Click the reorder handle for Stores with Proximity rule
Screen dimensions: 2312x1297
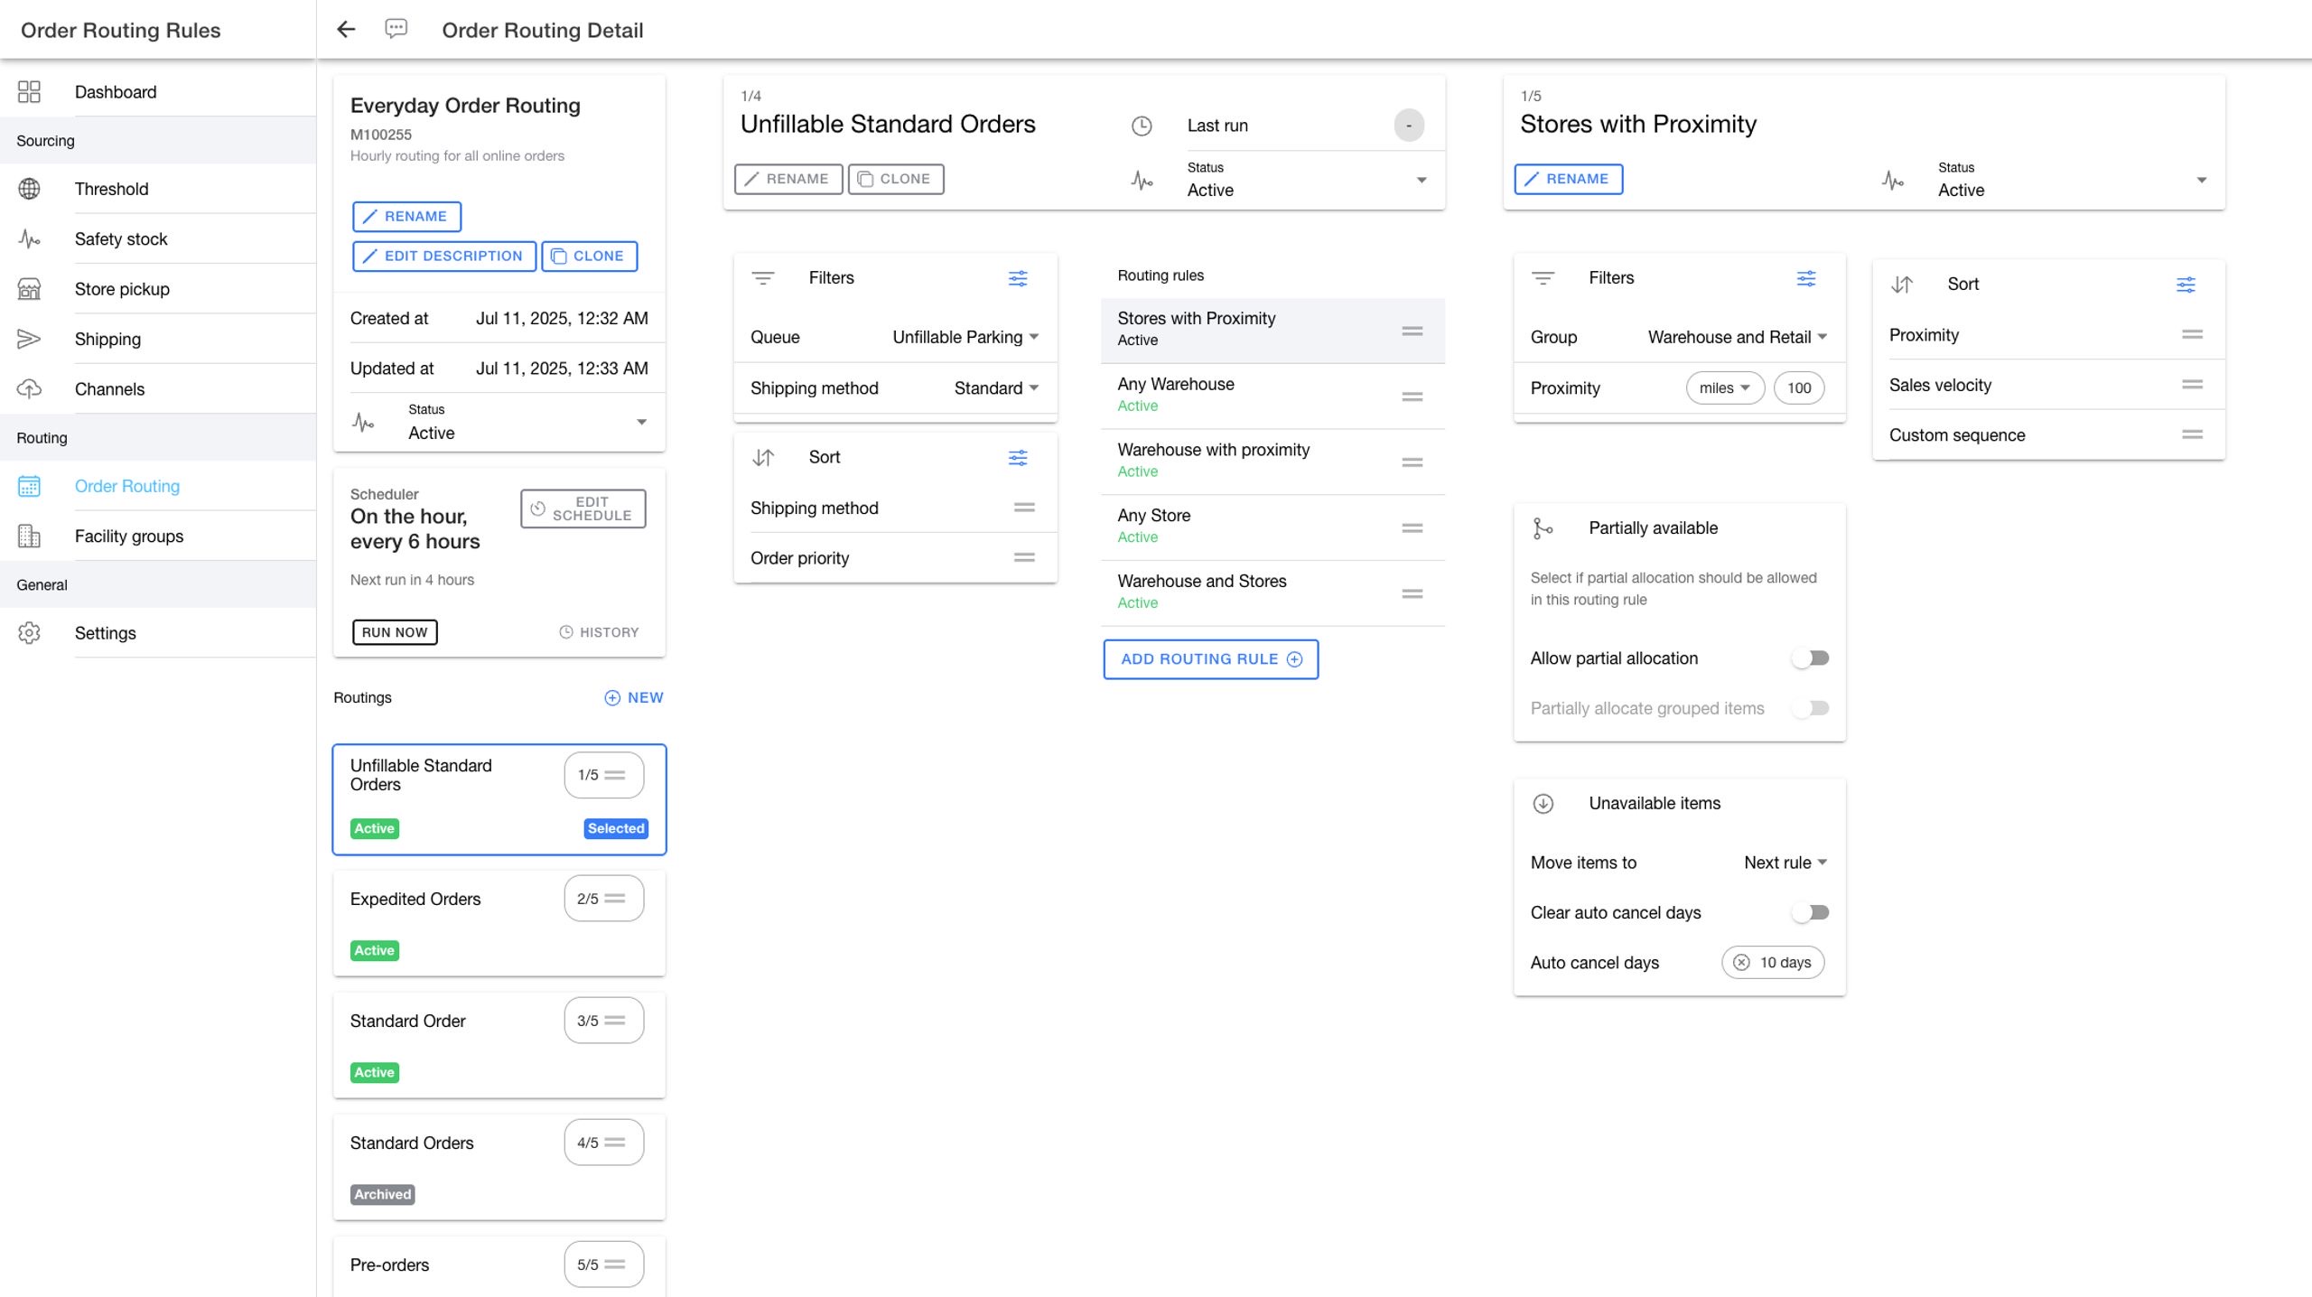click(x=1412, y=331)
